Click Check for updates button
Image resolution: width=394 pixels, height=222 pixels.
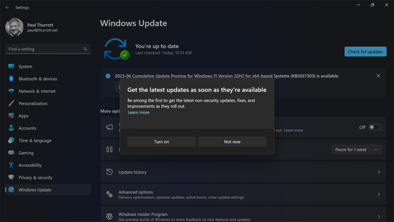click(x=365, y=51)
